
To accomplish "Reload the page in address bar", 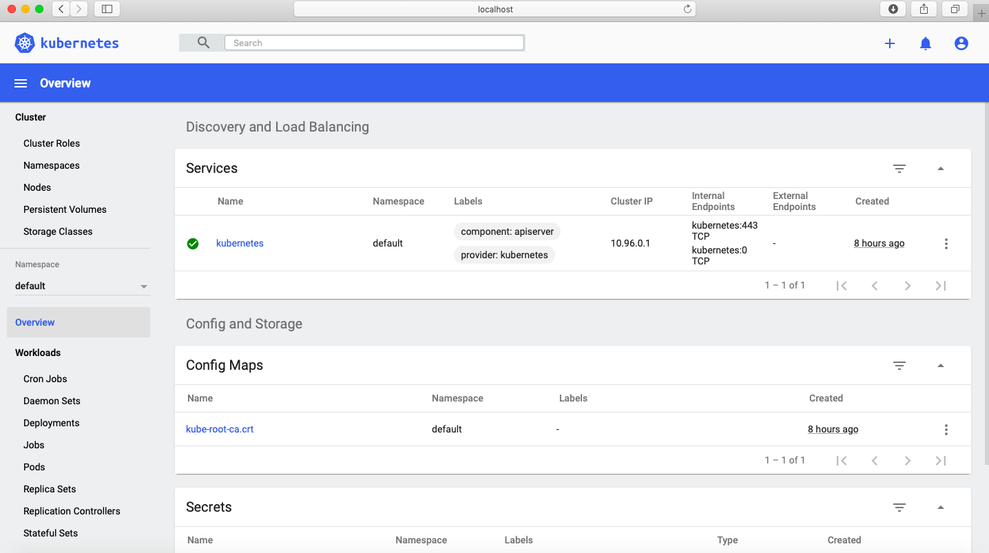I will (x=687, y=9).
